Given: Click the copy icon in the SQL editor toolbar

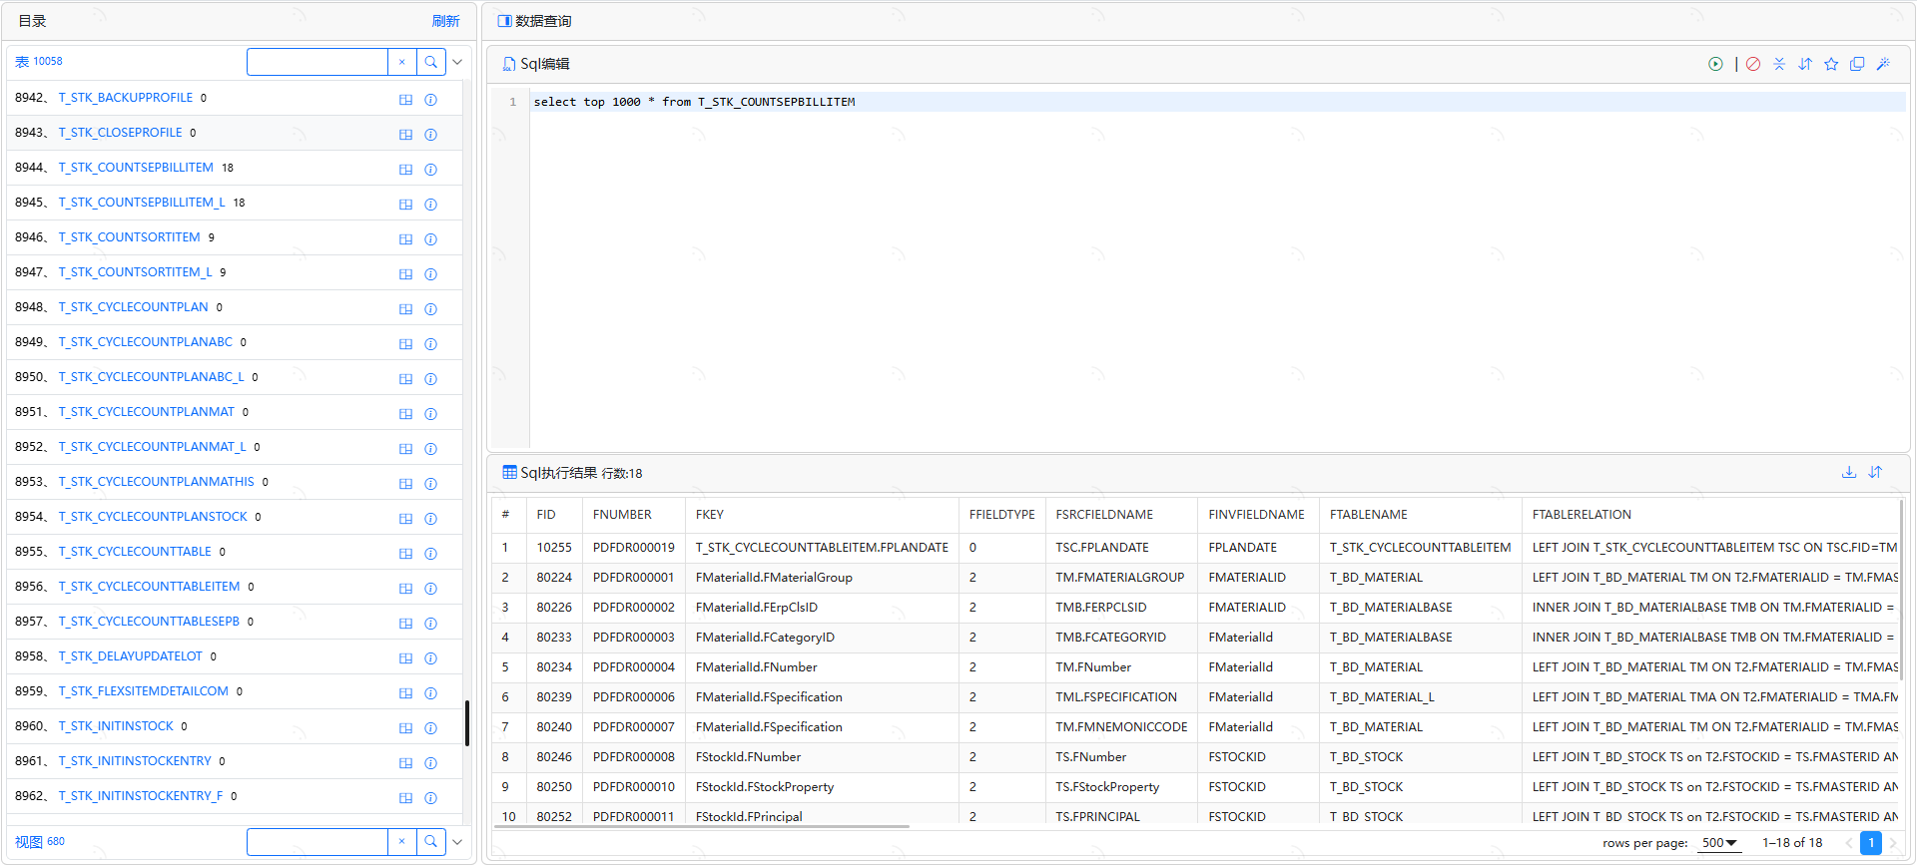Looking at the screenshot, I should [x=1857, y=64].
